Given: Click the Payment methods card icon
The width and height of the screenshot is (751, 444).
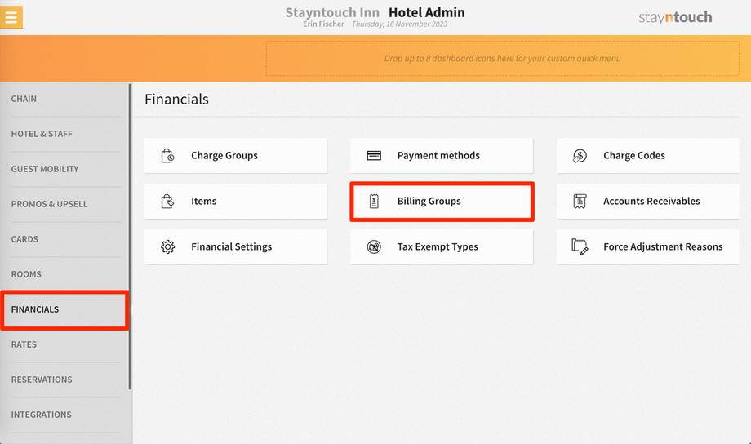Looking at the screenshot, I should pyautogui.click(x=374, y=156).
